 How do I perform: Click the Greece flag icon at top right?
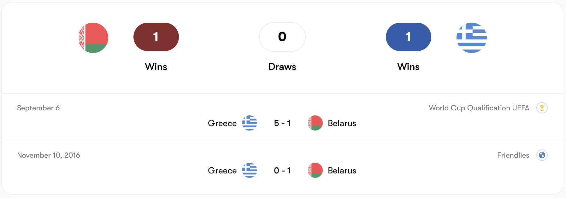[x=471, y=37]
